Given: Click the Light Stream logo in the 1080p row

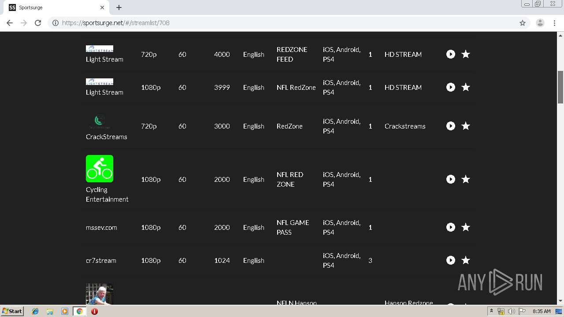Looking at the screenshot, I should (x=100, y=82).
